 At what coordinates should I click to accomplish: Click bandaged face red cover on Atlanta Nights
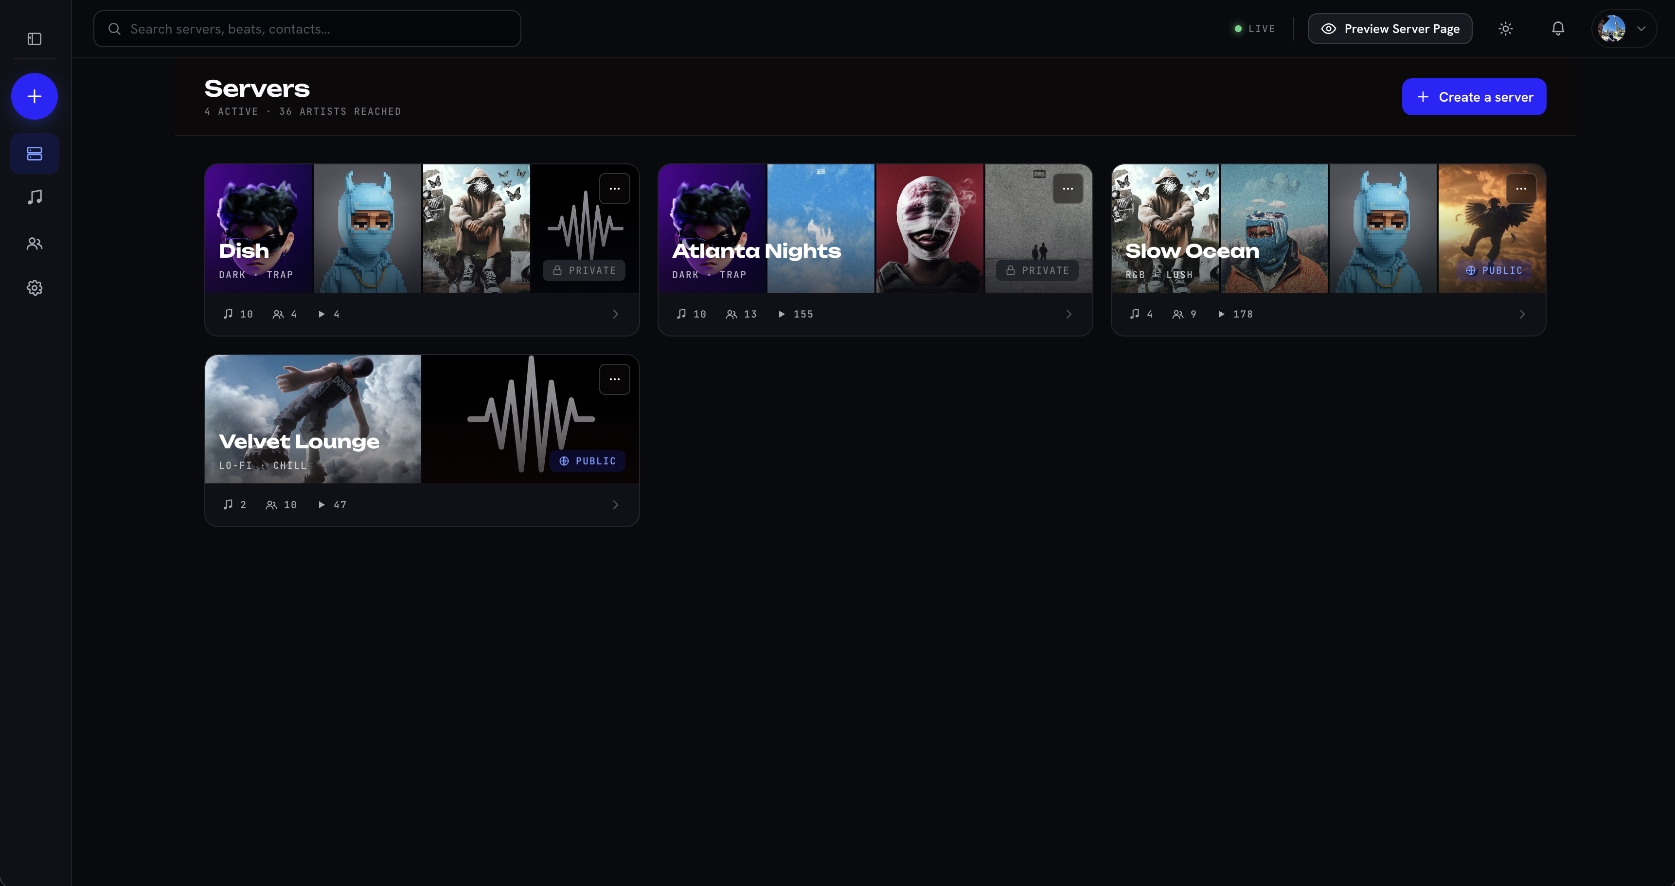(x=930, y=228)
